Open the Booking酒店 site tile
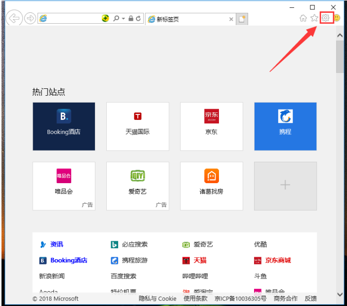347x306 pixels. 64,126
